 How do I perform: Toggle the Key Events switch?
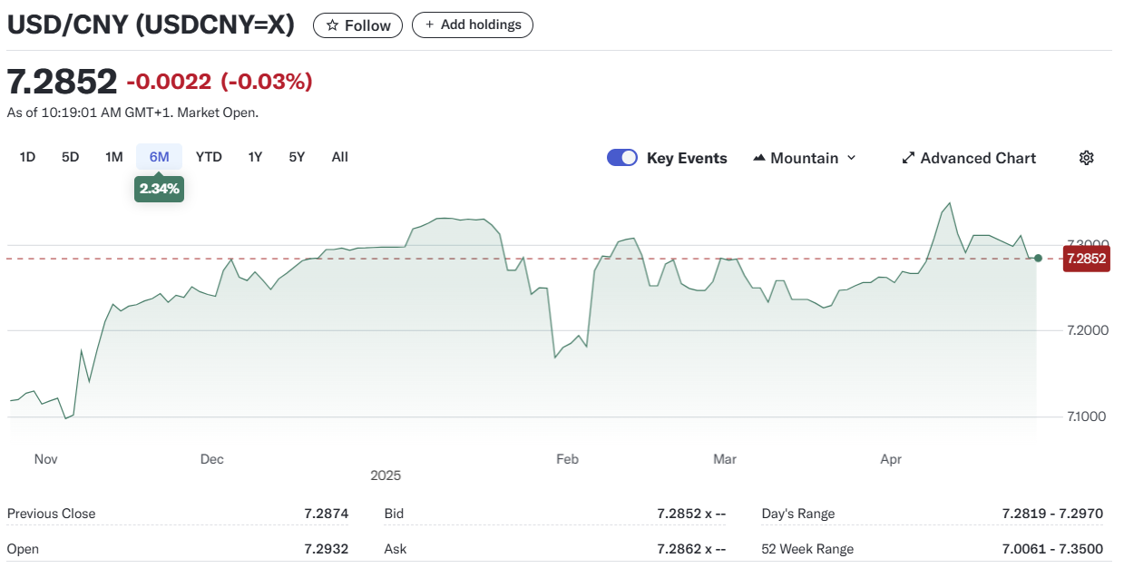click(622, 158)
